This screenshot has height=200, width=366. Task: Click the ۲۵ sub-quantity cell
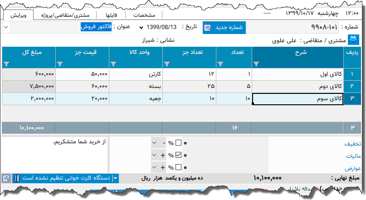coord(189,87)
